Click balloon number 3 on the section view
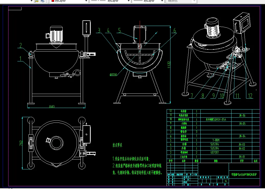This screenshot has width=265, height=189. pos(99,30)
